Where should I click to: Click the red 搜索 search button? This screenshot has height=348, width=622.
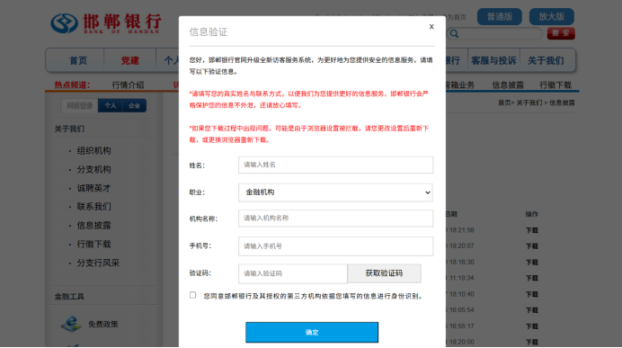[561, 33]
